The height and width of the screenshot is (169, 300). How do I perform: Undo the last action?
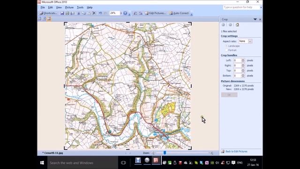tap(100, 13)
